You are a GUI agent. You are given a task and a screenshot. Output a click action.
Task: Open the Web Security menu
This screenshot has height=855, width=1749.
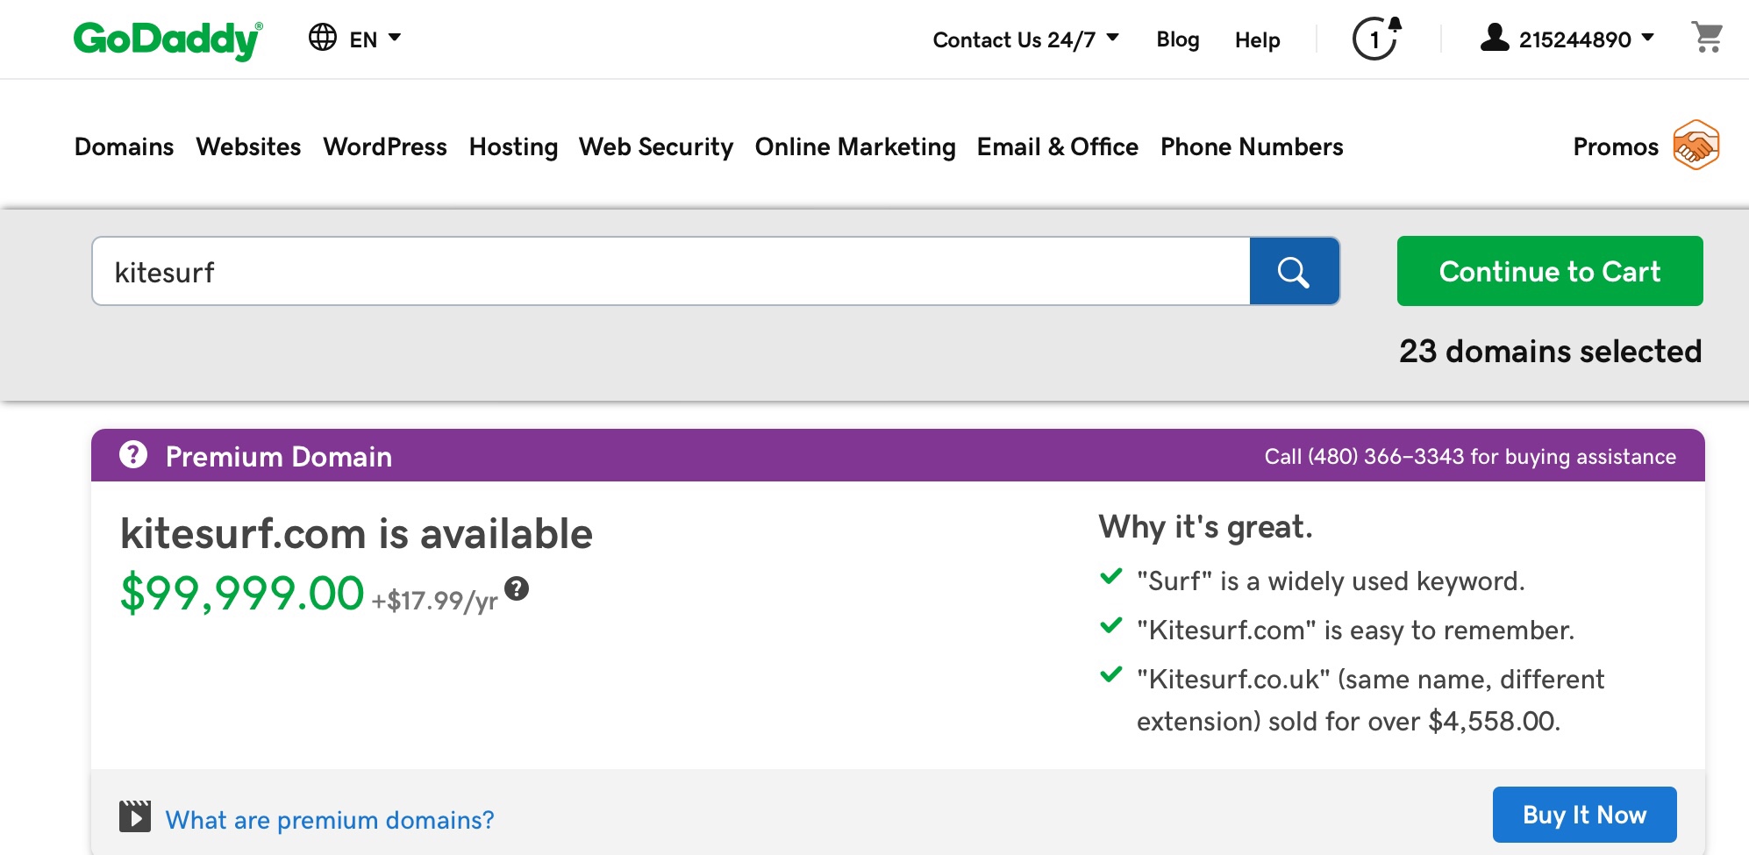[x=656, y=146]
